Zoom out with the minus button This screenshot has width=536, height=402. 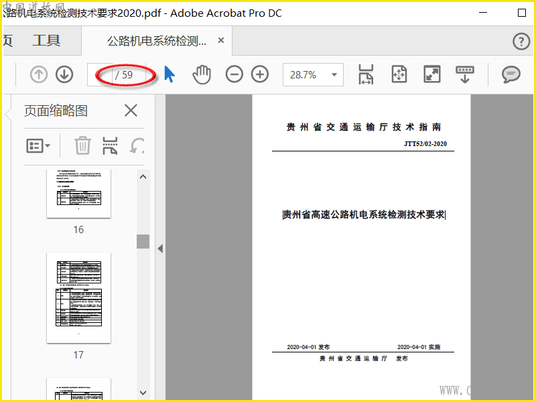point(234,74)
